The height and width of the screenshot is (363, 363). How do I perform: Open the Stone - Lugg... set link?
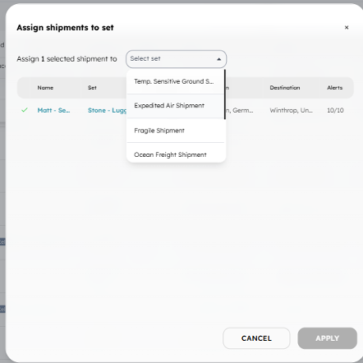(x=107, y=110)
